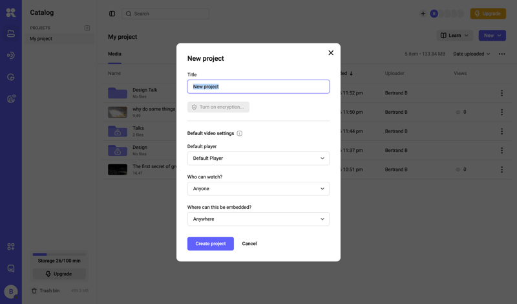The image size is (517, 304).
Task: Open the chat support icon in sidebar
Action: click(x=11, y=268)
